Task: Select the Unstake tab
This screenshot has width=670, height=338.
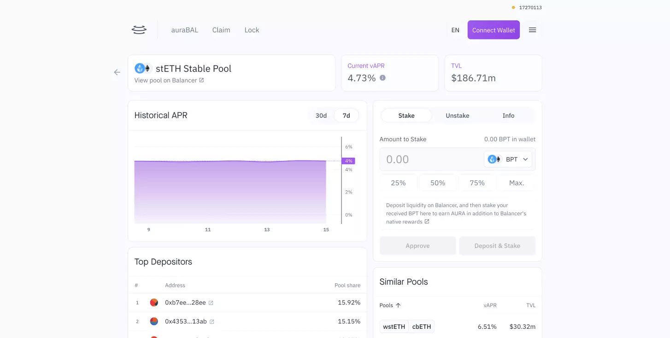Action: tap(458, 115)
